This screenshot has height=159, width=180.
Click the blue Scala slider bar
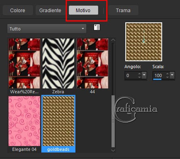click(x=157, y=79)
